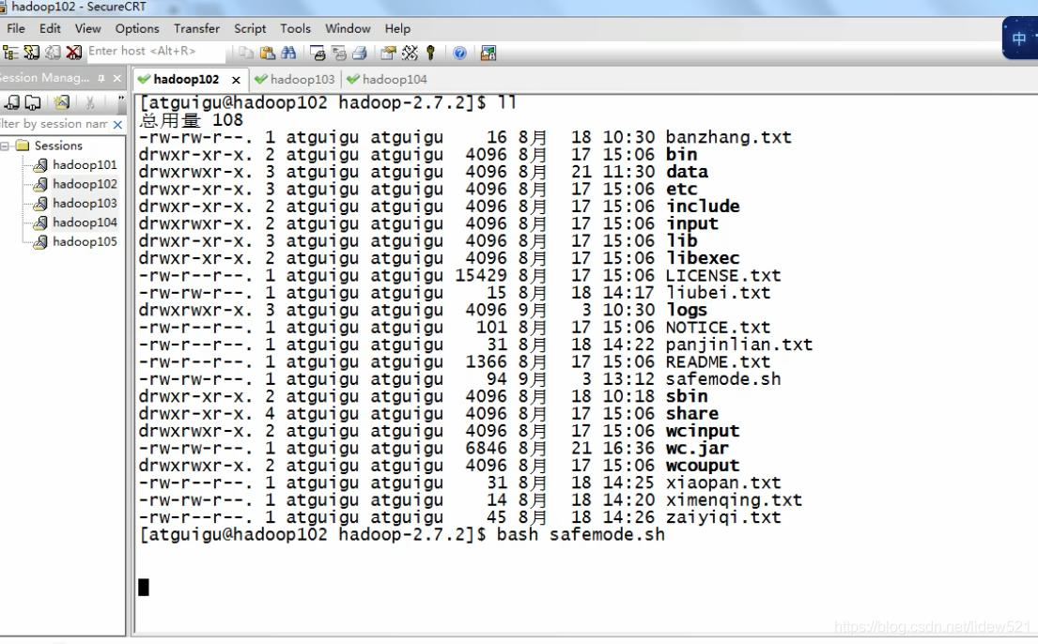The image size is (1038, 644).
Task: Click the filter by session name field
Action: click(54, 124)
